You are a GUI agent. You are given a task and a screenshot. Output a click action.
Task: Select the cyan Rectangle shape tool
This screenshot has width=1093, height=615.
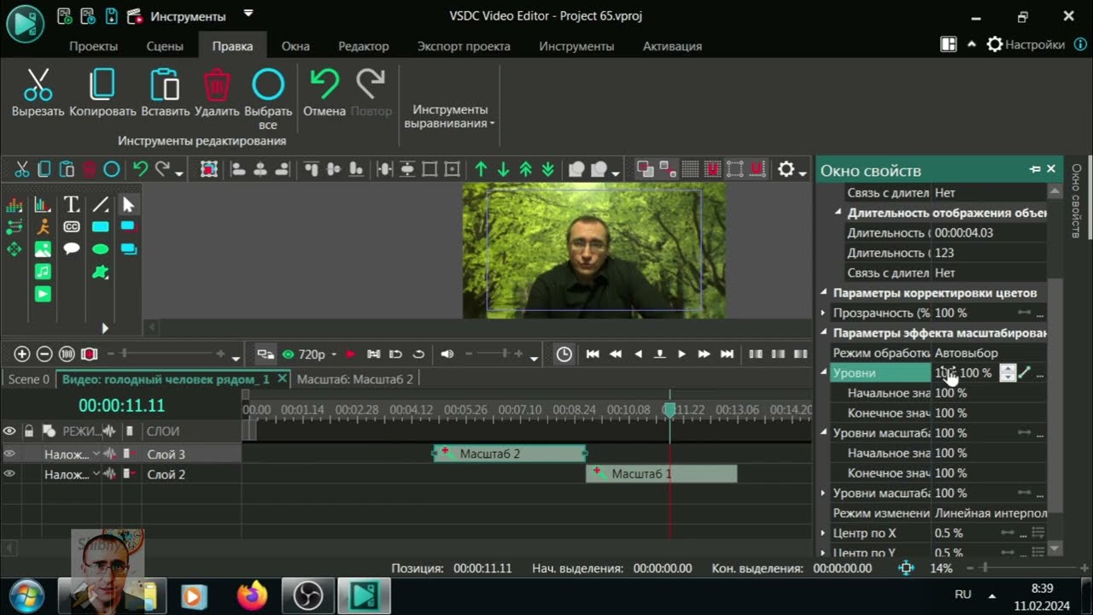101,227
